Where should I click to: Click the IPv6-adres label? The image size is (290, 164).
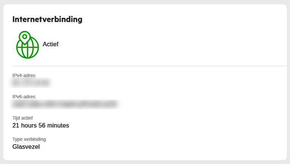[24, 97]
